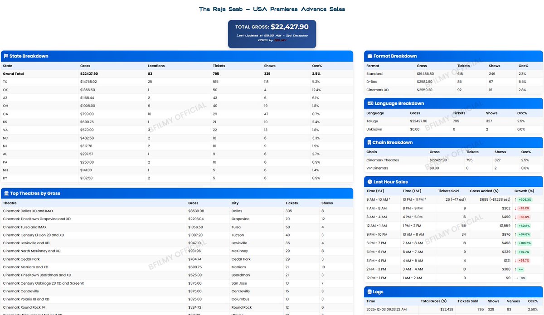
Task: Click the 2025-12-03 09:33:22 AM log entry
Action: click(386, 310)
